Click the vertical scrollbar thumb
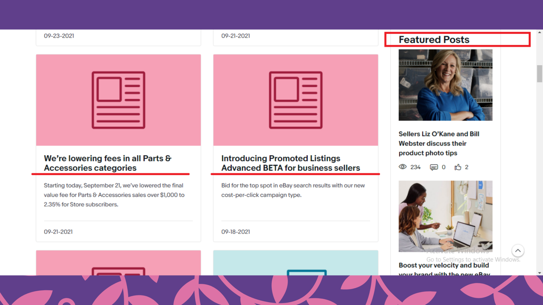Screen dimensions: 543x305 coord(540,74)
